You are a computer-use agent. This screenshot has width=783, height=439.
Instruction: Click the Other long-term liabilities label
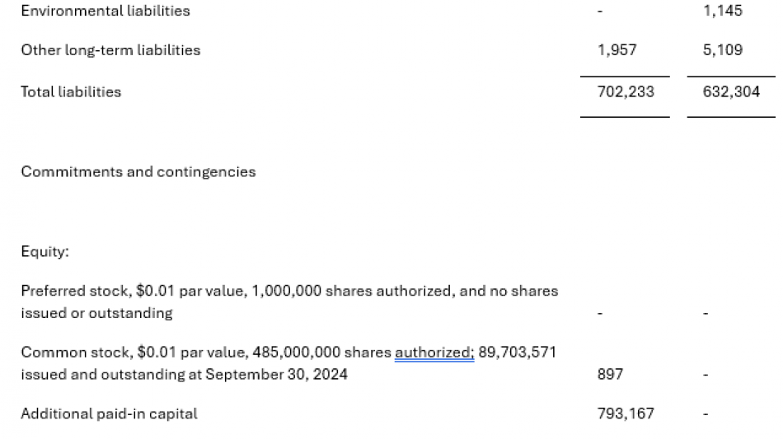pos(110,50)
